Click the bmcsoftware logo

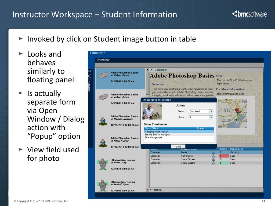pos(249,14)
